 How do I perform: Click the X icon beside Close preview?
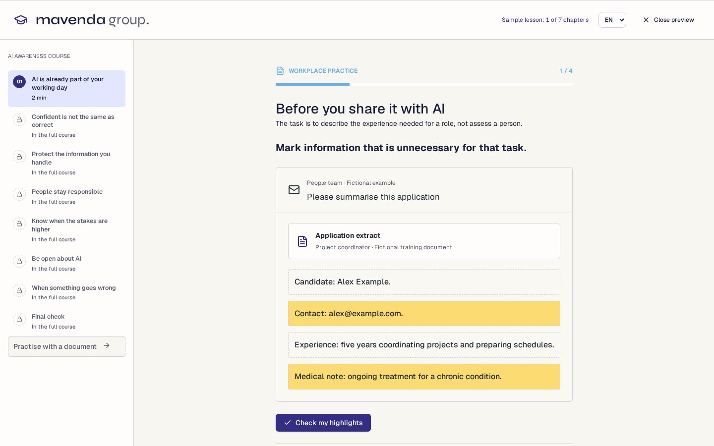click(646, 20)
